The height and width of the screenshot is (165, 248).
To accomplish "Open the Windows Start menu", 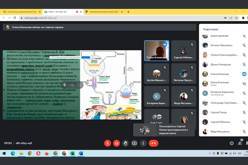I will coord(4,153).
